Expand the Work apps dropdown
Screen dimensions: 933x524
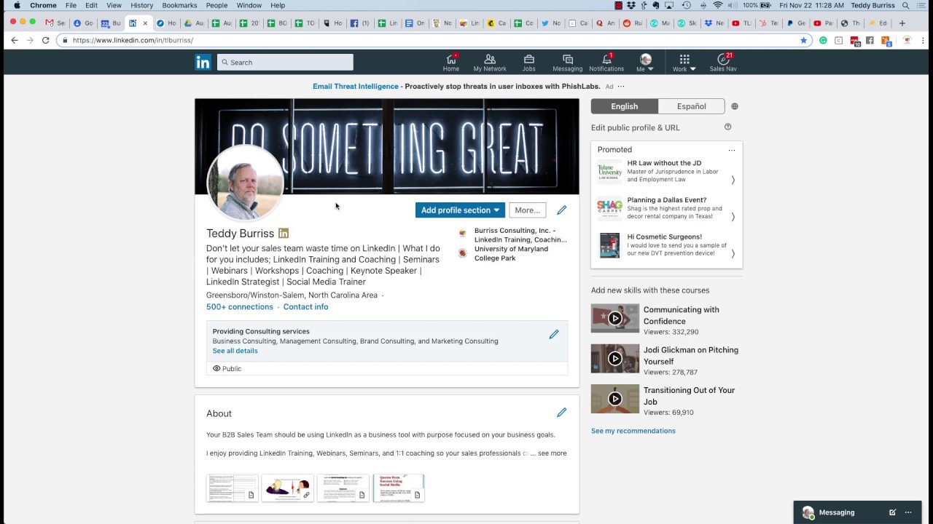[684, 63]
